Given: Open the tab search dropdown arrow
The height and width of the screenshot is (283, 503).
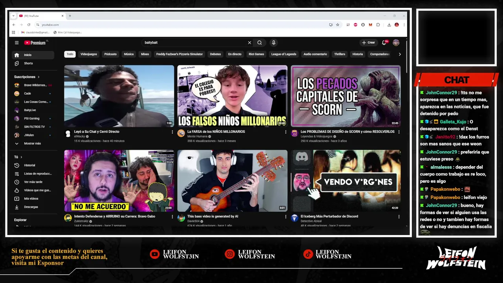Looking at the screenshot, I should pyautogui.click(x=13, y=16).
